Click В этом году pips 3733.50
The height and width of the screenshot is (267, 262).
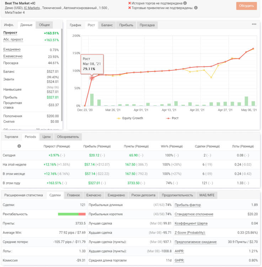pos(133,183)
